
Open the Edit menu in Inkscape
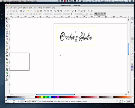tap(11, 8)
